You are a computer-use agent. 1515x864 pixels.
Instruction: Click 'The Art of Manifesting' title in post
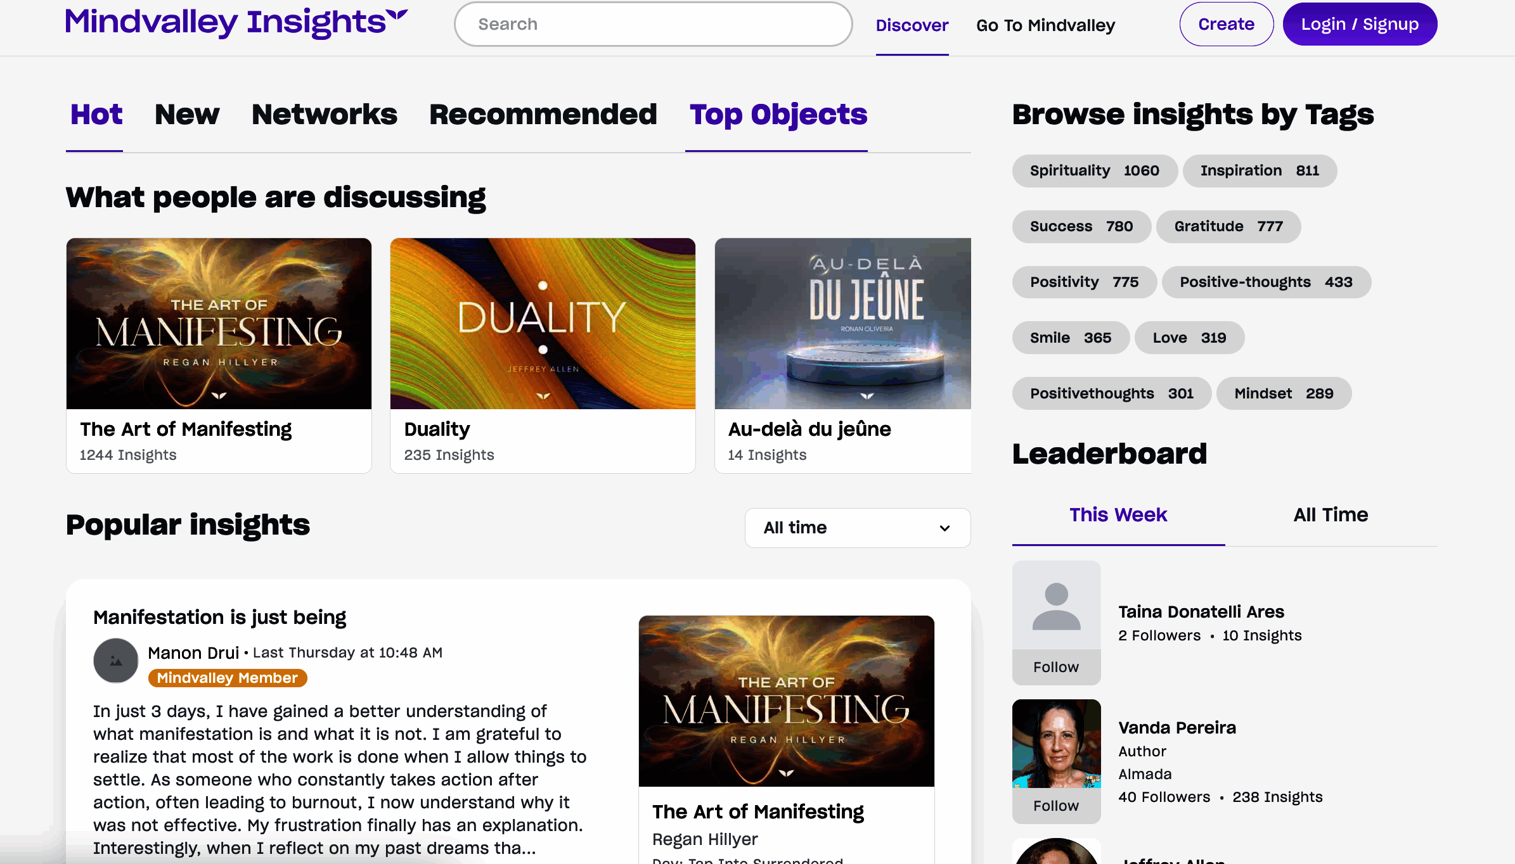[758, 812]
